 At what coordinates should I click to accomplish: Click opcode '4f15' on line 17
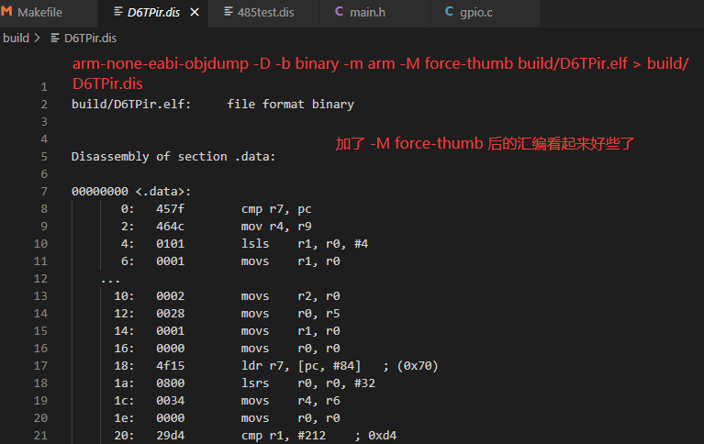click(170, 366)
